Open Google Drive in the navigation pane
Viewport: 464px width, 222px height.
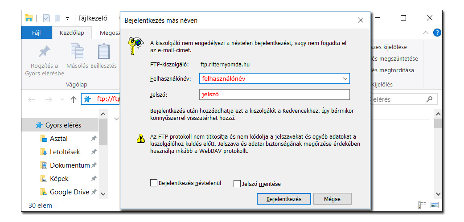coord(69,192)
